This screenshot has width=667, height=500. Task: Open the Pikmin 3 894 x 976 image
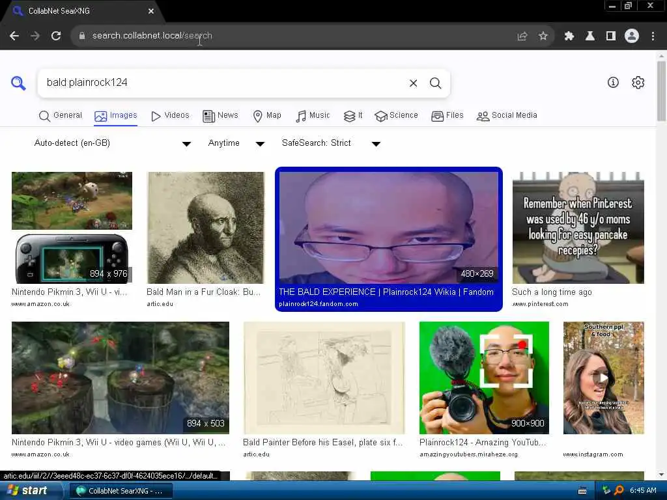pyautogui.click(x=72, y=227)
